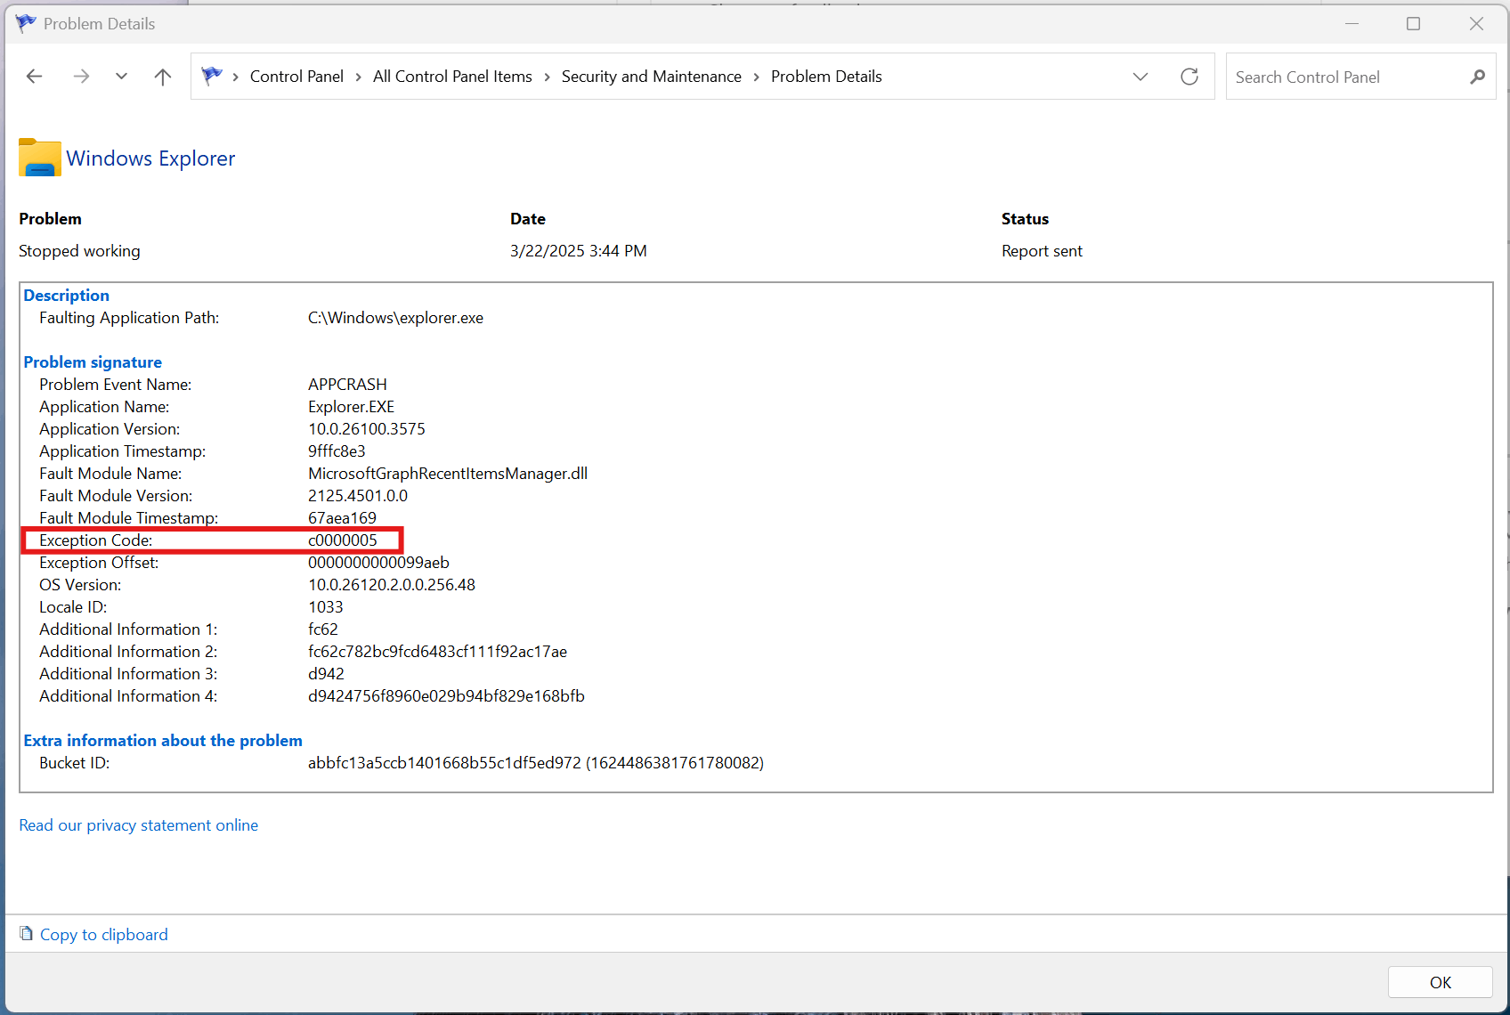This screenshot has height=1015, width=1510.
Task: Click fault module timestamp 67aea169
Action: pos(342,518)
